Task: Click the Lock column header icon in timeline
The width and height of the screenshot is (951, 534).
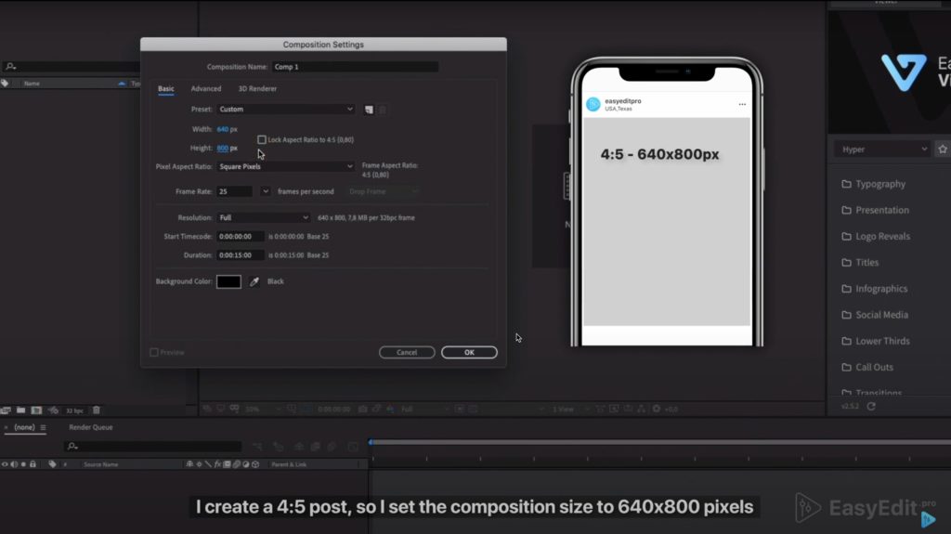Action: [x=33, y=464]
